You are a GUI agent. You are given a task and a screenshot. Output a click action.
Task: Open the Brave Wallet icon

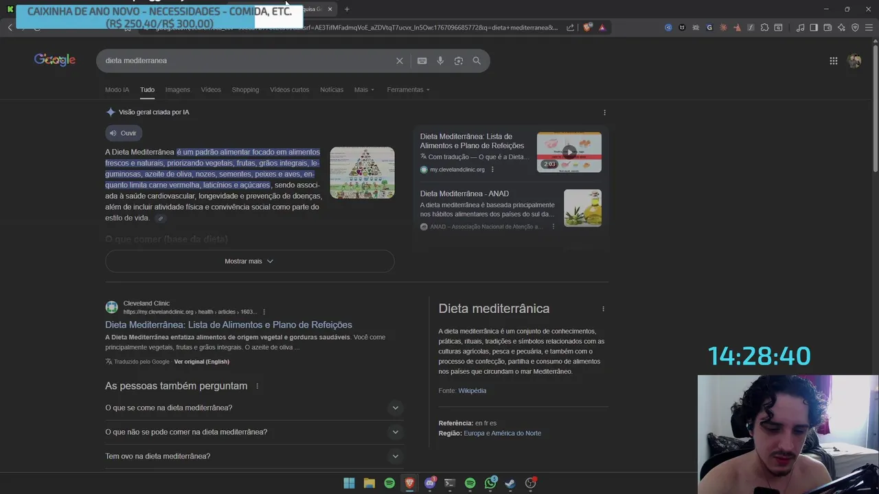[x=827, y=27]
